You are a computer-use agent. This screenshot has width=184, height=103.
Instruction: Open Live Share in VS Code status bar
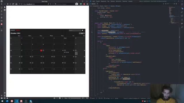coord(107,98)
